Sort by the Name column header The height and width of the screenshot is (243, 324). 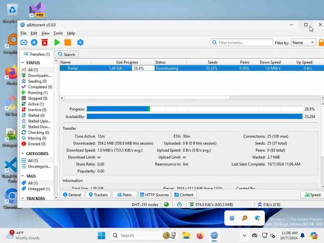75,62
